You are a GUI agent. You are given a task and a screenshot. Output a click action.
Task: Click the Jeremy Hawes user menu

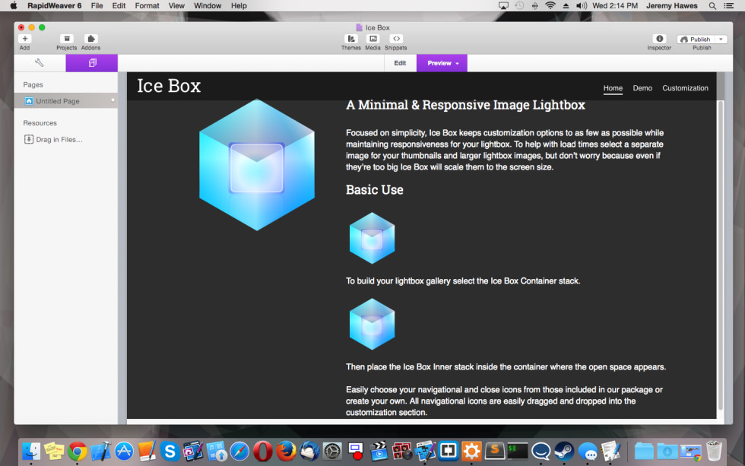coord(672,5)
